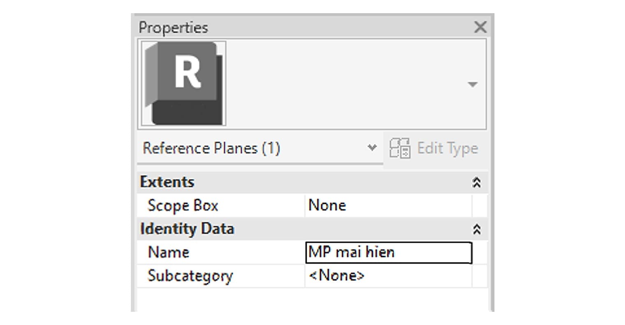Open the type selector dropdown arrow
The width and height of the screenshot is (625, 325).
472,84
